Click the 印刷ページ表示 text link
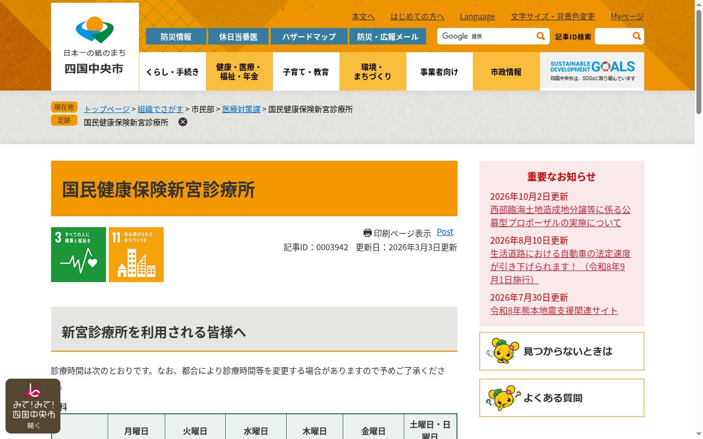 point(403,233)
